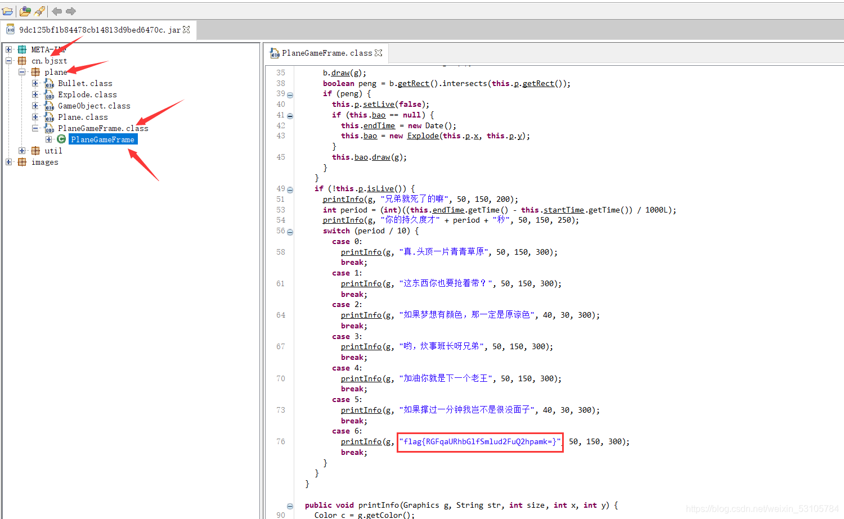844x519 pixels.
Task: Fold the code block at line 49
Action: pyautogui.click(x=290, y=189)
